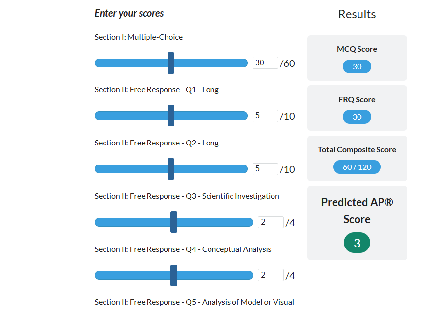Image resolution: width=442 pixels, height=309 pixels.
Task: Click the Results heading
Action: [357, 14]
